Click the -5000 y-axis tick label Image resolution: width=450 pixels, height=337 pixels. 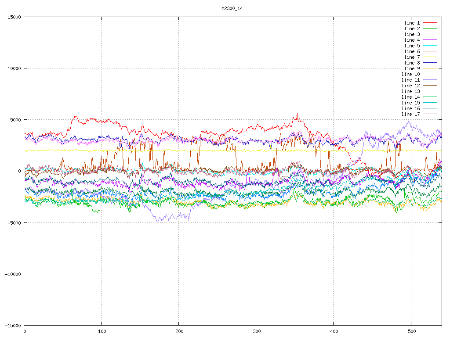click(x=15, y=222)
